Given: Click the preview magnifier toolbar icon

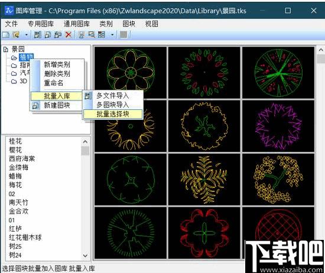Looking at the screenshot, I should (92, 35).
